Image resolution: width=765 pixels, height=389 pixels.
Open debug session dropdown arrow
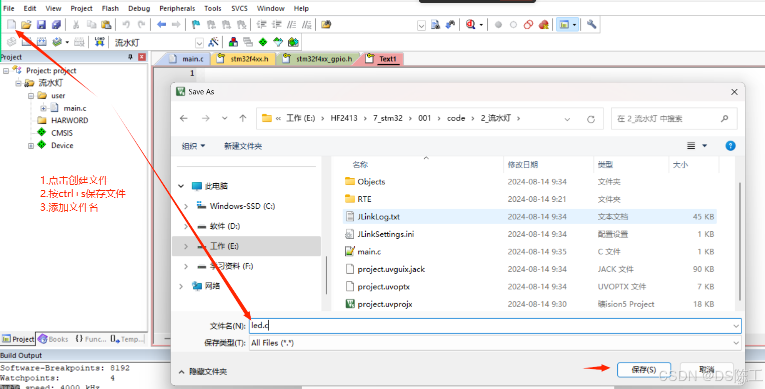point(481,24)
